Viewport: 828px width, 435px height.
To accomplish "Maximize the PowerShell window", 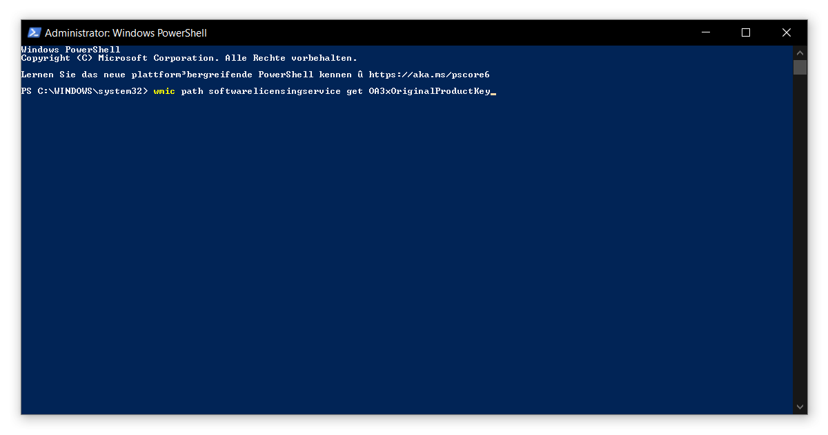I will tap(746, 32).
